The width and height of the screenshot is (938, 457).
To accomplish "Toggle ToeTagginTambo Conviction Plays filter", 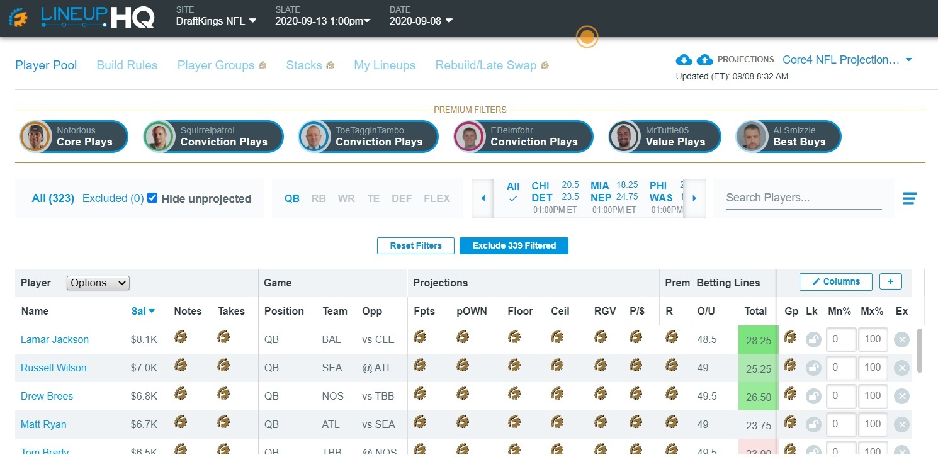I will point(368,137).
